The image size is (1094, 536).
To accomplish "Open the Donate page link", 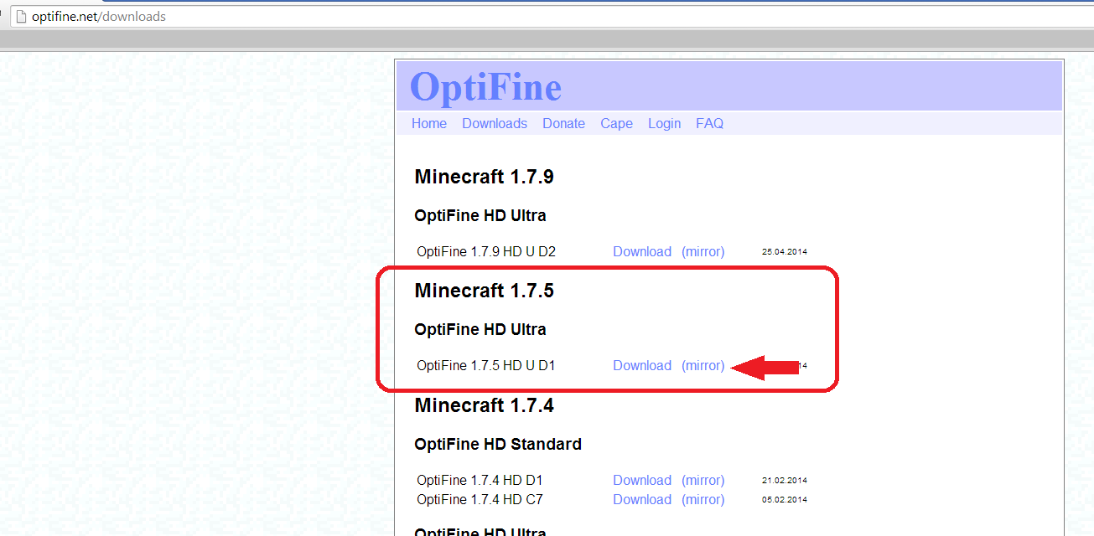I will pos(563,123).
